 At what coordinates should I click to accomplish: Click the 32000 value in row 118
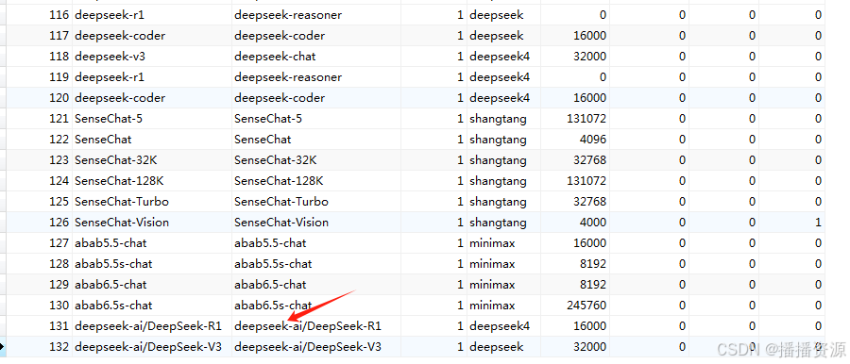tap(589, 57)
